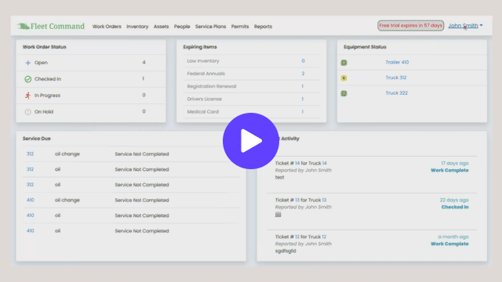Image resolution: width=502 pixels, height=282 pixels.
Task: Go to the Assets menu
Action: click(x=161, y=27)
